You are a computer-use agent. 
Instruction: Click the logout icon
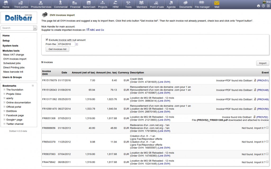pyautogui.click(x=268, y=6)
